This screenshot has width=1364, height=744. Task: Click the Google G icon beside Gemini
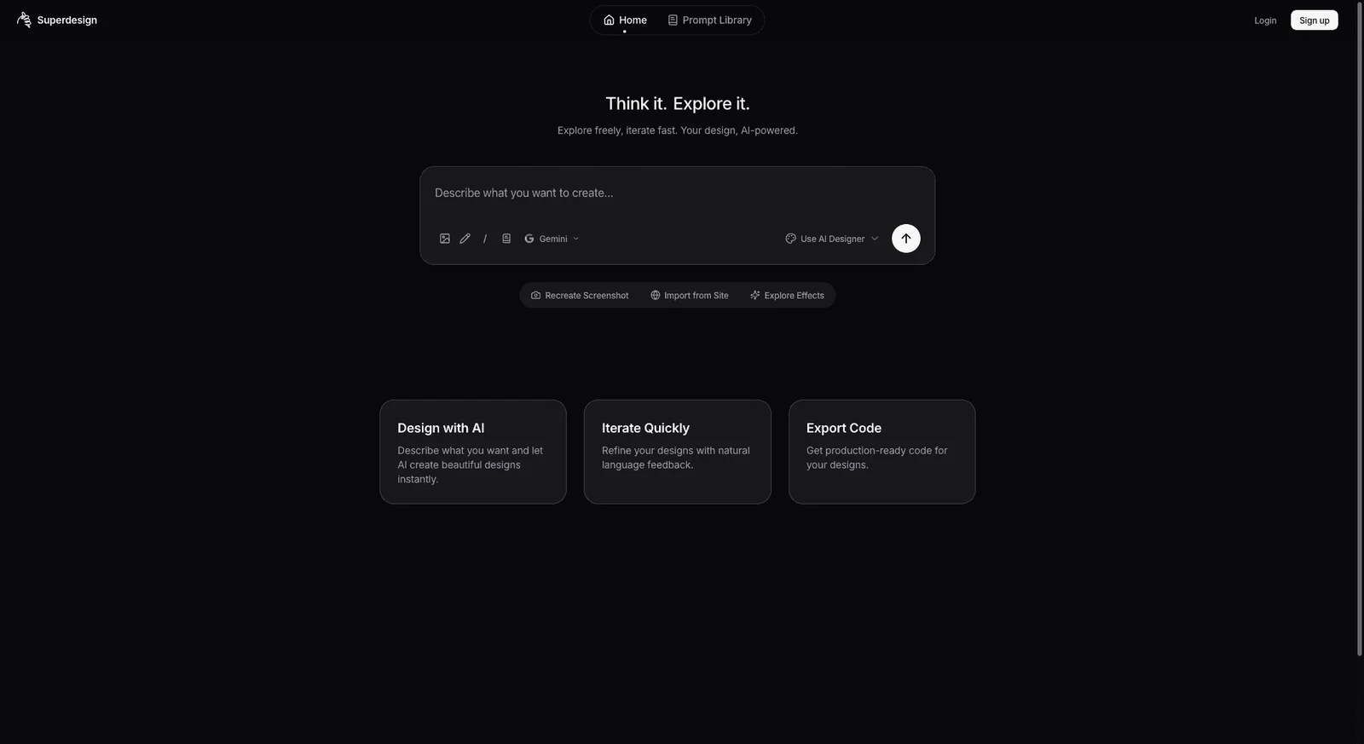pos(529,239)
